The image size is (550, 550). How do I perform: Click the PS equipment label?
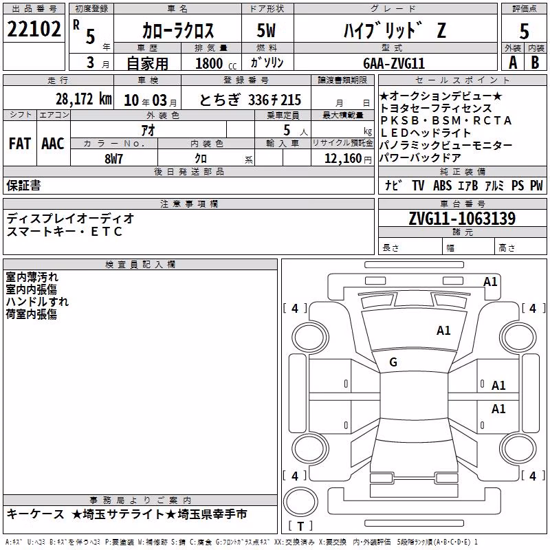point(518,185)
